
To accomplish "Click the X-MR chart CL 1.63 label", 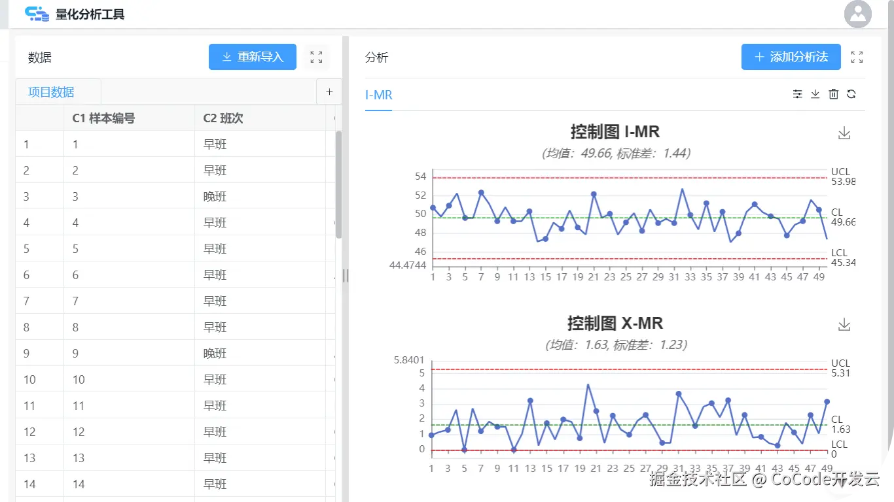I will coord(840,424).
